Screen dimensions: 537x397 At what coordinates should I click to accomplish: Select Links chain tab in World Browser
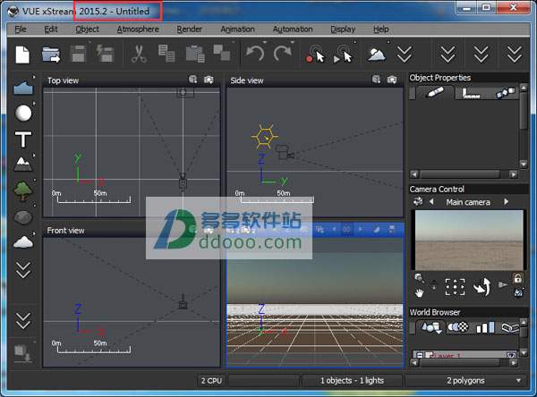click(x=510, y=328)
